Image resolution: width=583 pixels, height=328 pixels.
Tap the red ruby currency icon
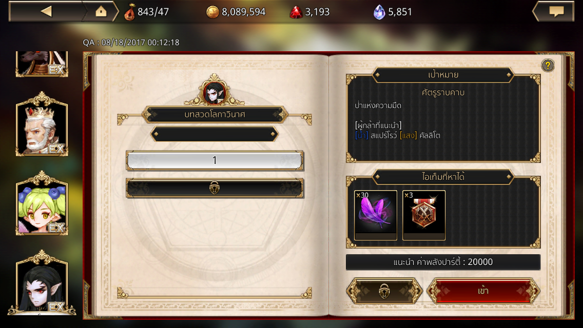pos(296,12)
